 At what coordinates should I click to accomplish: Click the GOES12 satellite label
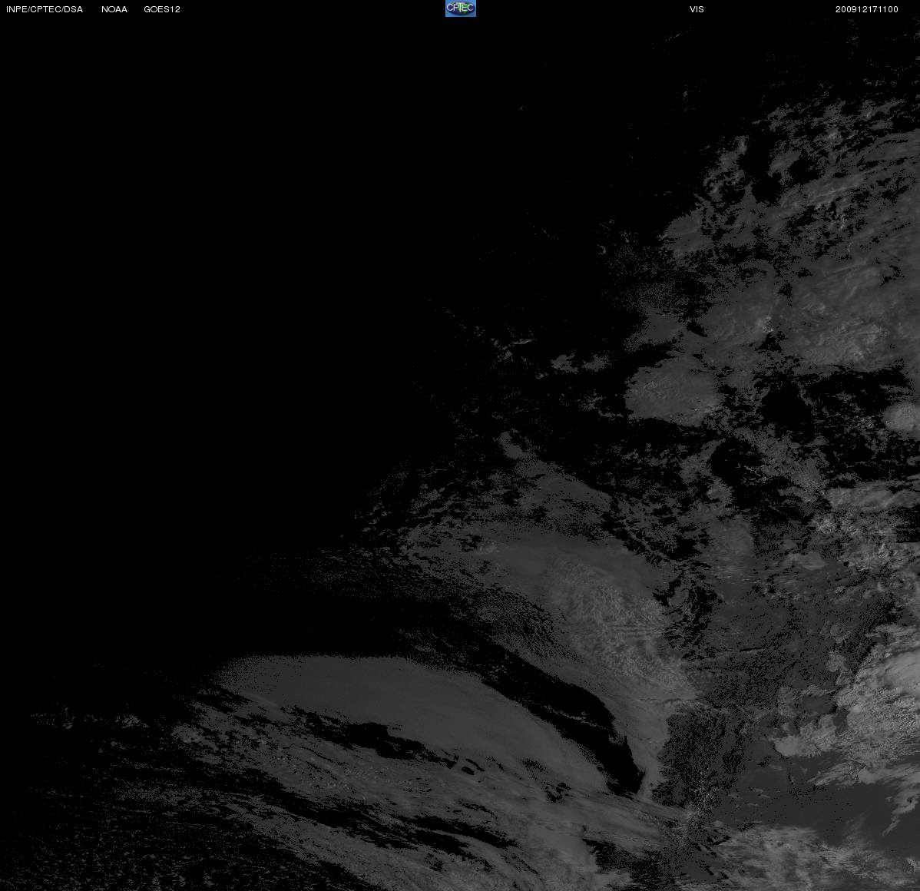[162, 9]
